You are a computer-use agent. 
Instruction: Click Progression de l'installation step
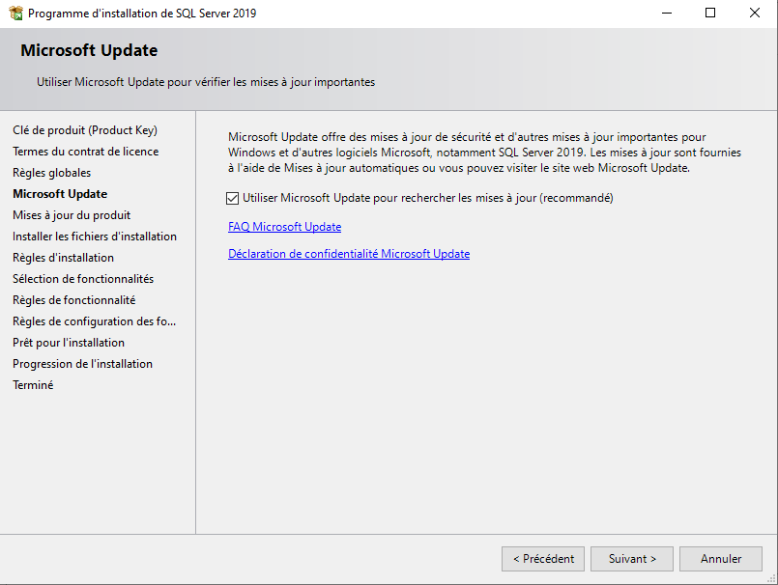coord(82,364)
